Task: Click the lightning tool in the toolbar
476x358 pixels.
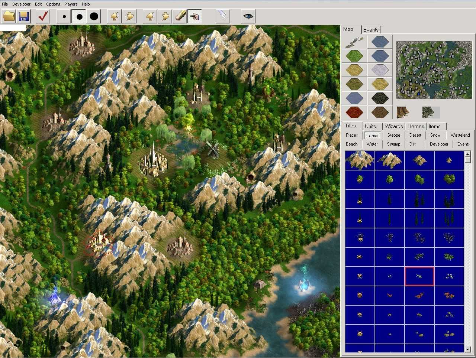Action: [x=222, y=16]
